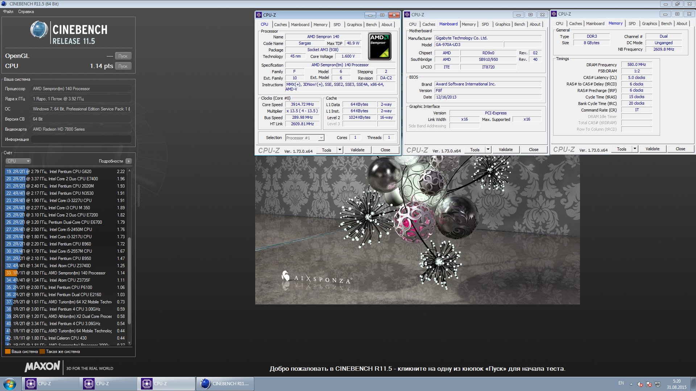This screenshot has height=391, width=696.
Task: Select Intel Pentium CPU G620 ranking row
Action: pos(65,172)
